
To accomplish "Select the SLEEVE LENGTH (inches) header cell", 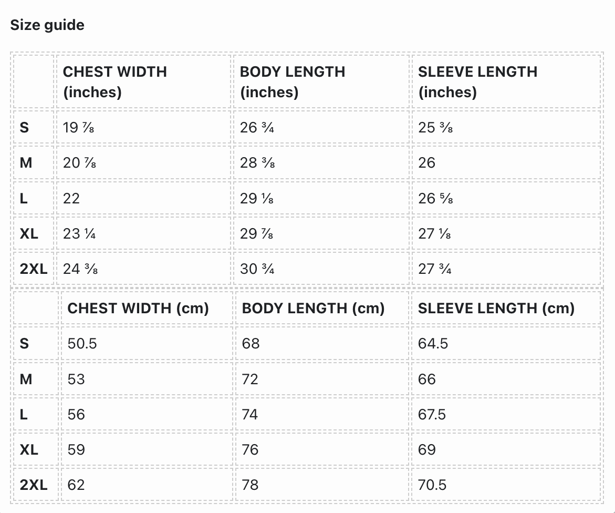I will 477,81.
